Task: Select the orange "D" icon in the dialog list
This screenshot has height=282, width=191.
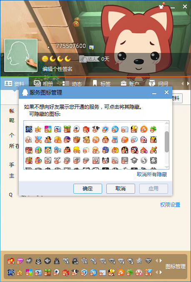Action: (115, 150)
